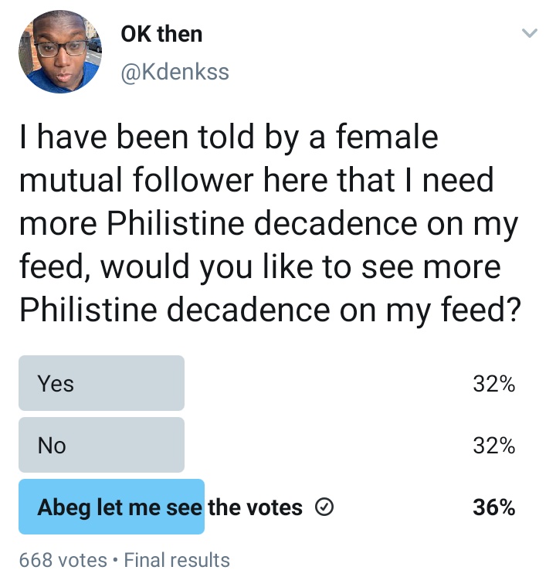Open the tweet options chevron menu
556x587 pixels.
530,33
